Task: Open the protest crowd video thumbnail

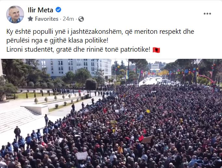Action: coord(111,113)
